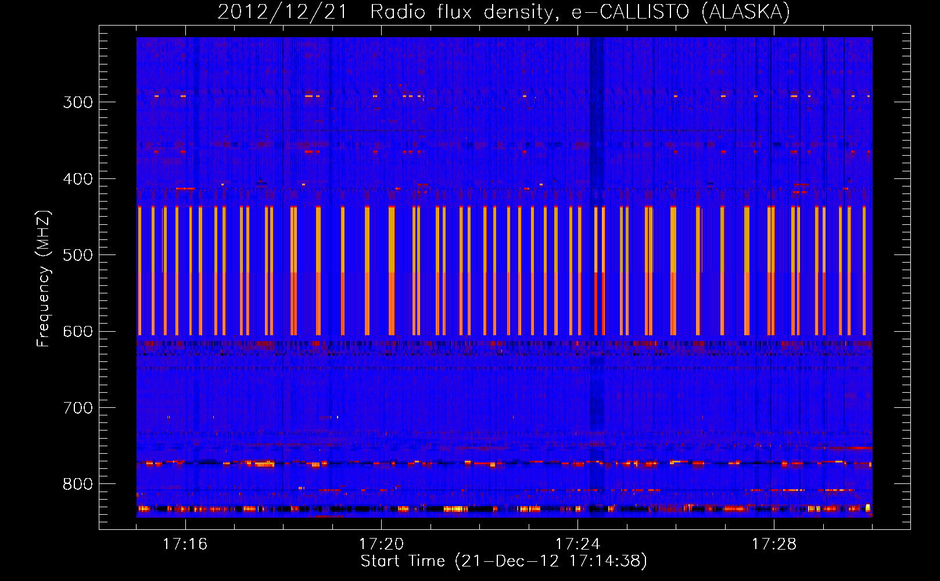Click the 400 frequency tick label
The image size is (940, 581).
click(x=78, y=179)
